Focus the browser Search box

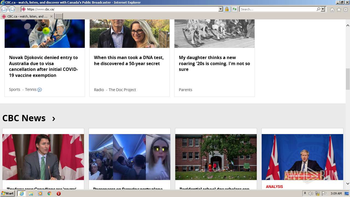278,9
